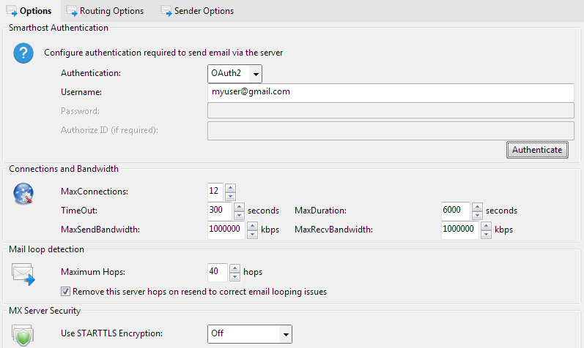Screen dimensions: 584x348
Task: Switch to the Routing Options tab
Action: click(111, 11)
